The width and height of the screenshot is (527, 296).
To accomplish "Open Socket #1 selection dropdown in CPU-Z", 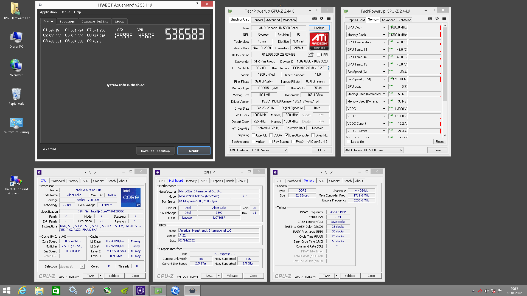I will pos(72,267).
